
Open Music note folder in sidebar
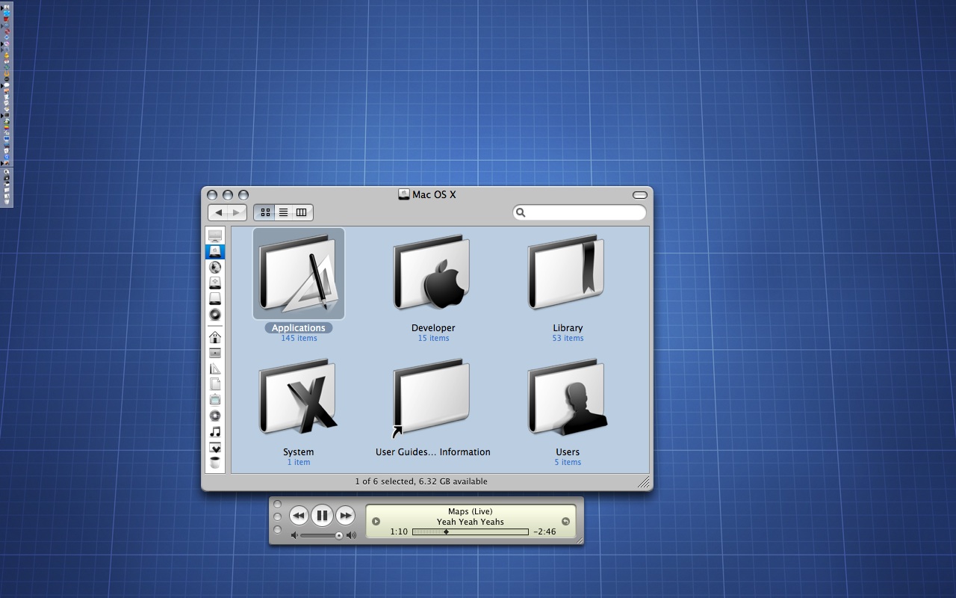215,431
